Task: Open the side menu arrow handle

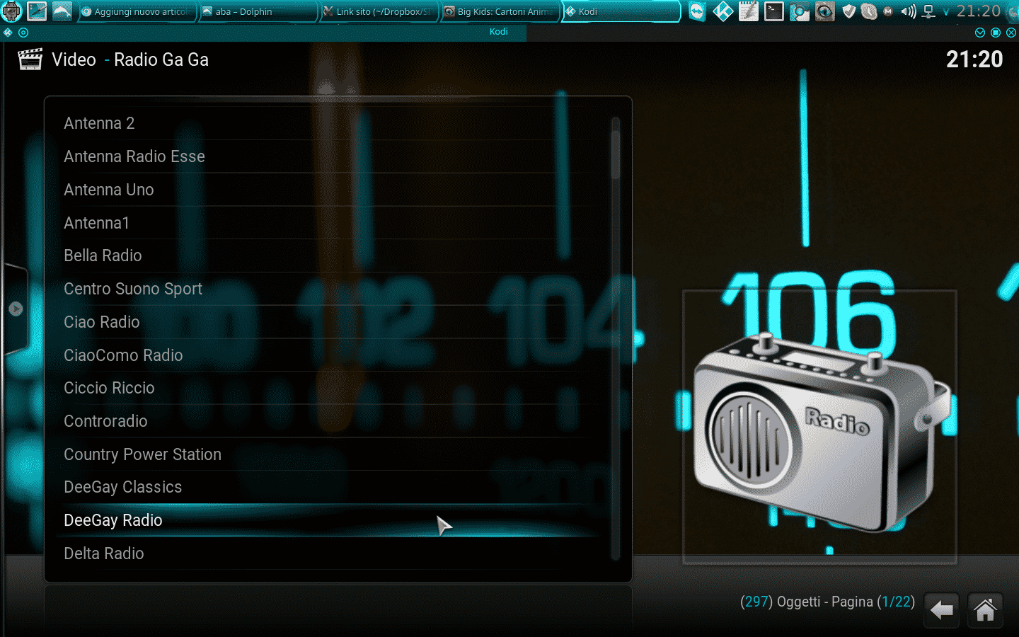Action: (x=16, y=309)
